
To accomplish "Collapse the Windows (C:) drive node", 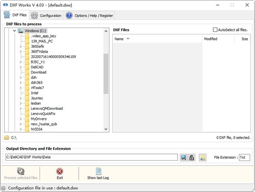I will (14, 31).
